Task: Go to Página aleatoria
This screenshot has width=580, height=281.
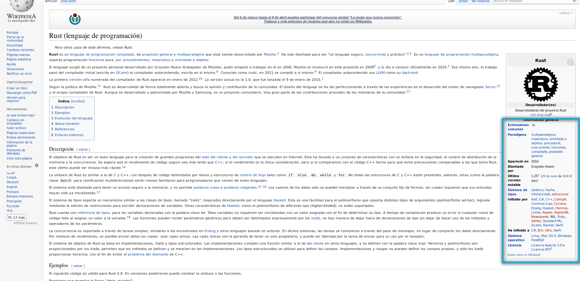Action: coord(19,60)
